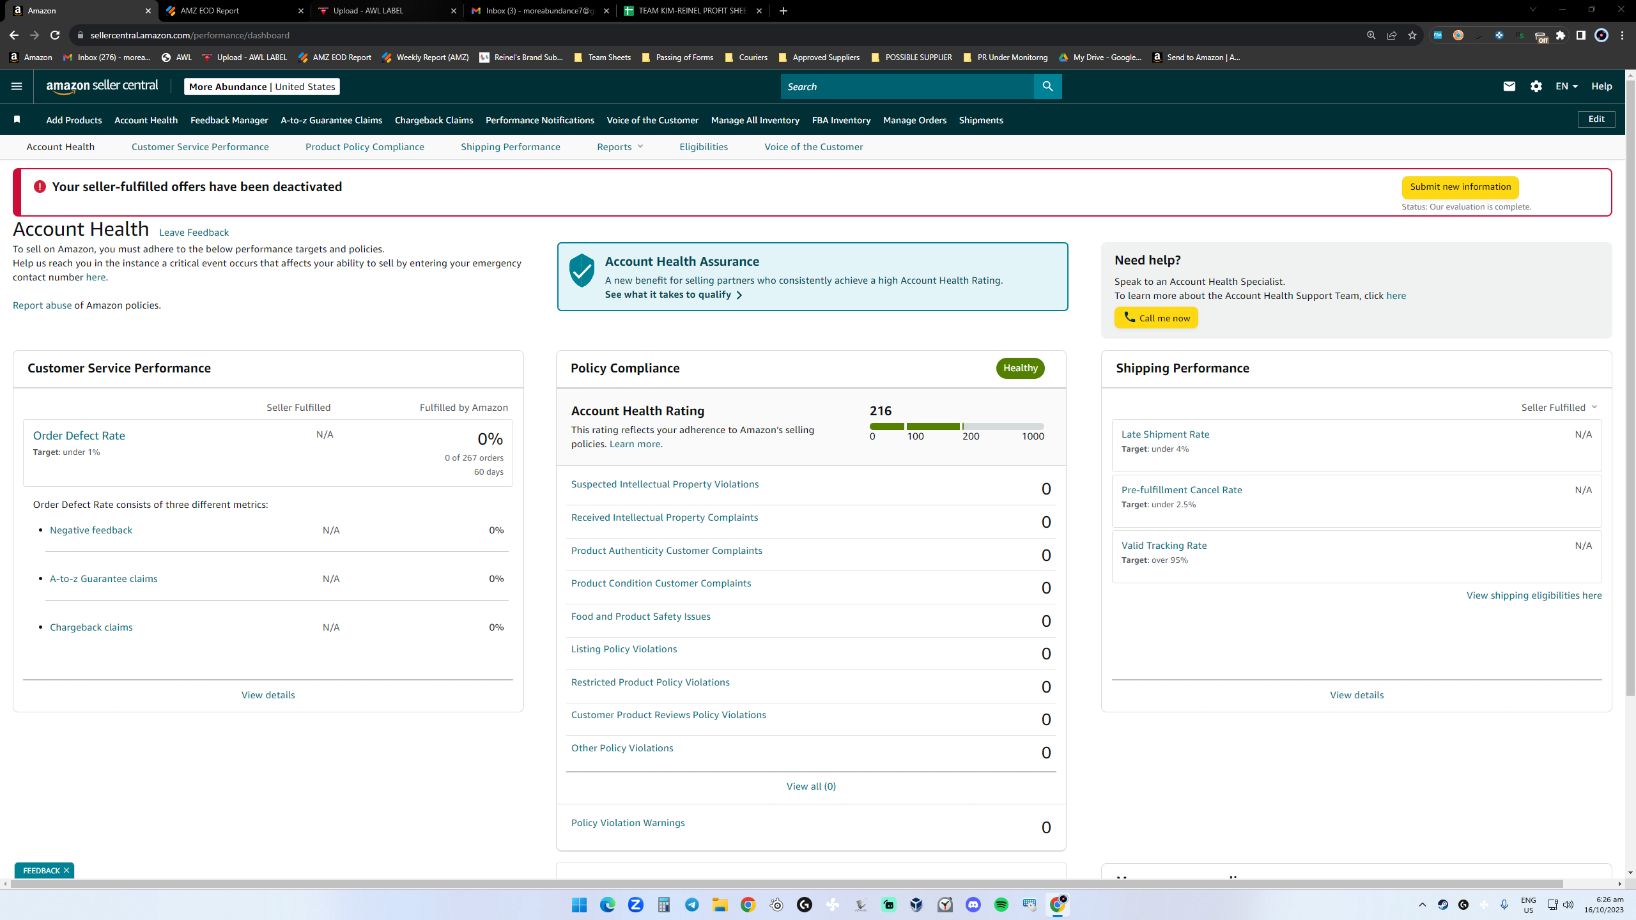
Task: Click the search magnifier button
Action: pyautogui.click(x=1047, y=86)
